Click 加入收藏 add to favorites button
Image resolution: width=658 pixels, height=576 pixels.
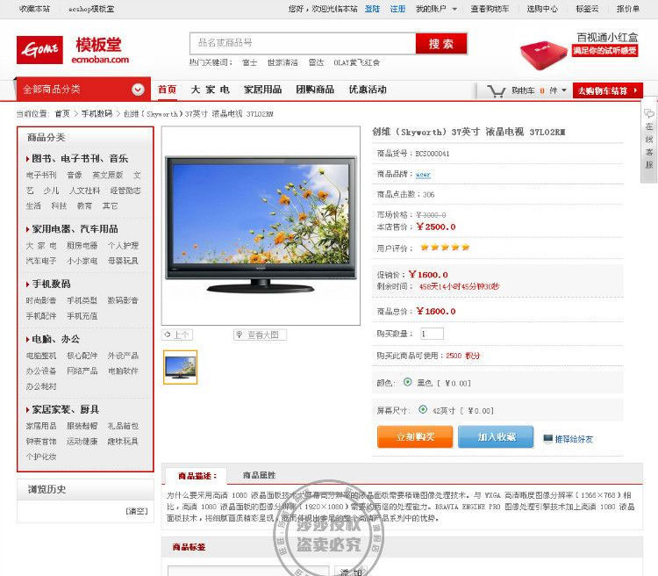click(x=496, y=437)
